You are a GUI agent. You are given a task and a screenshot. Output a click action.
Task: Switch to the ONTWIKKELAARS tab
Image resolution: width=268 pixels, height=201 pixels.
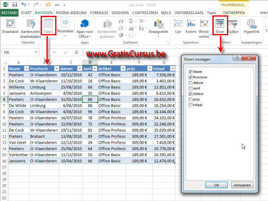tap(189, 13)
